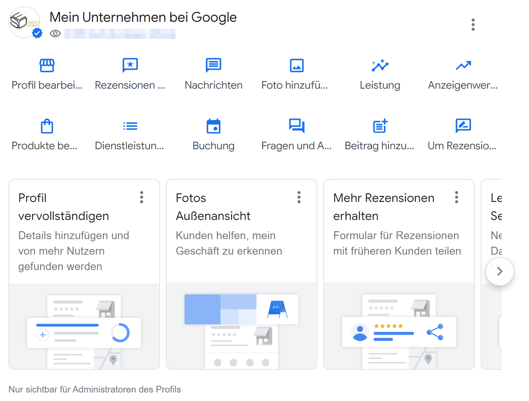The width and height of the screenshot is (529, 401).
Task: Open the Profil vervollständigen card menu
Action: tap(142, 198)
